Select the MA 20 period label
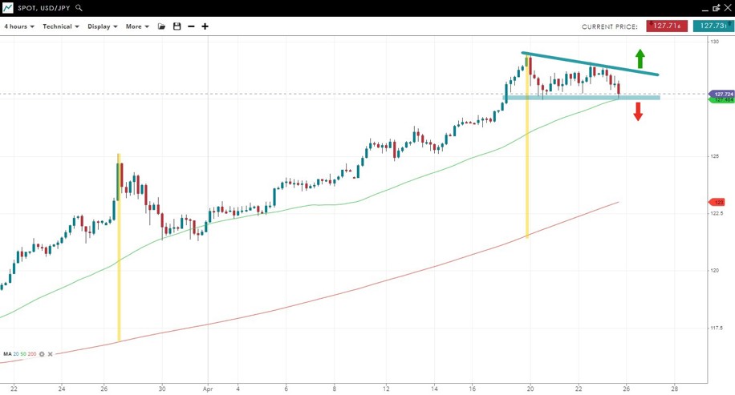Viewport: 735px width, 395px height. 16,354
